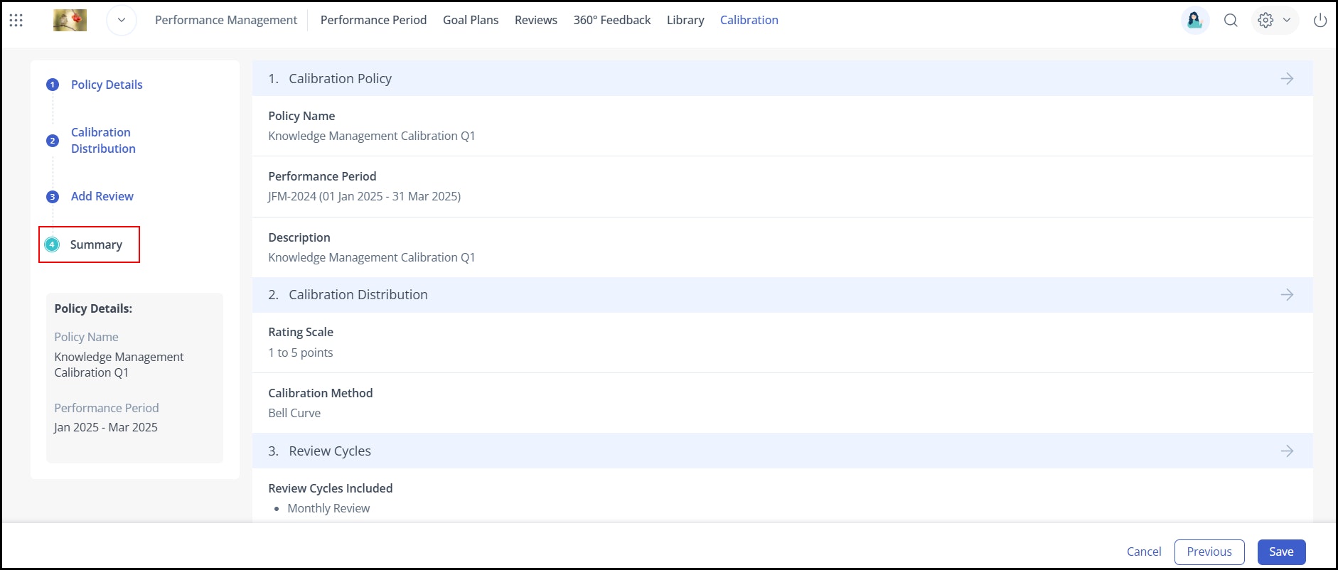Click the search magnifier icon
This screenshot has height=570, width=1338.
click(x=1231, y=21)
